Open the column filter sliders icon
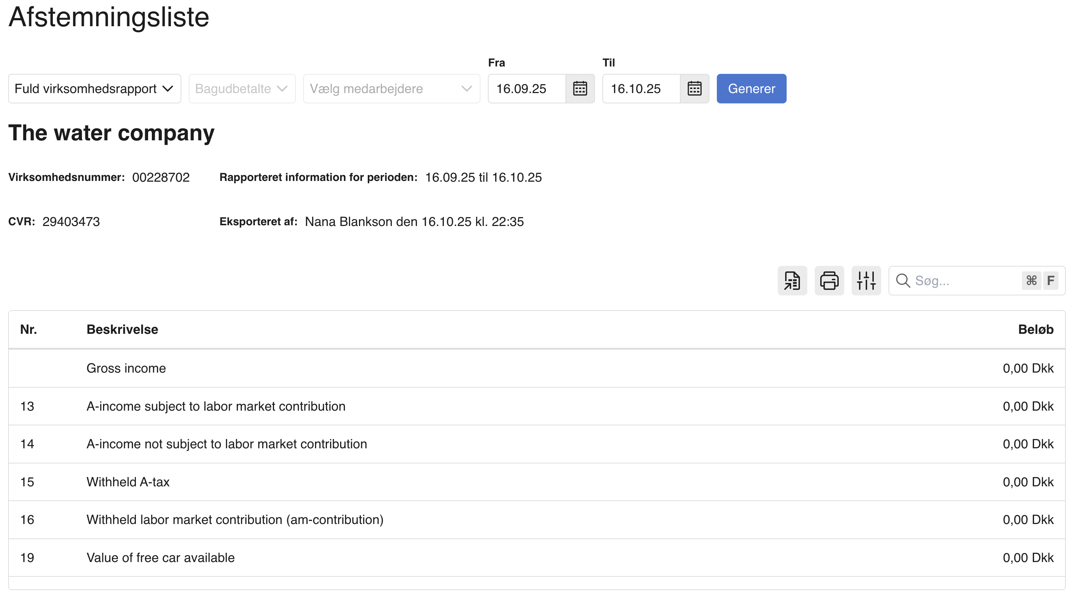The height and width of the screenshot is (596, 1071). pos(866,281)
